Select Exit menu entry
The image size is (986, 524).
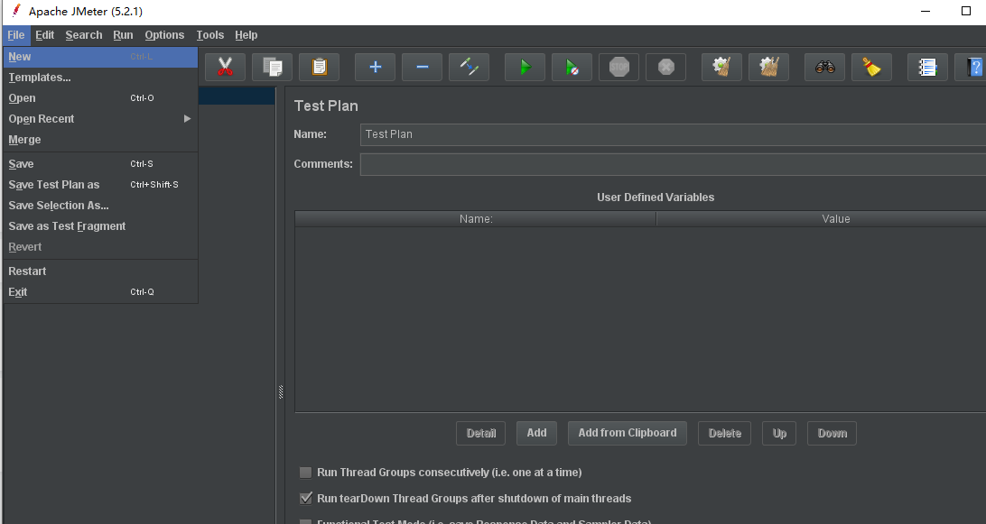100,292
